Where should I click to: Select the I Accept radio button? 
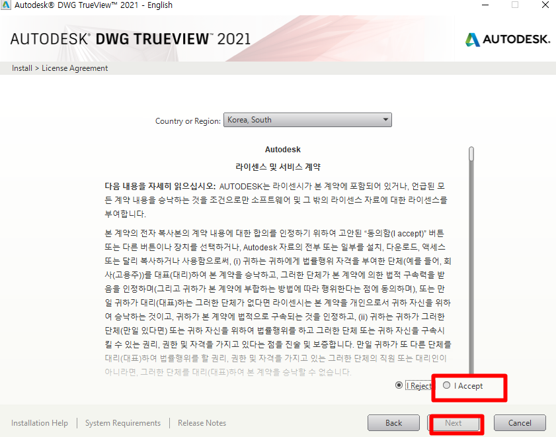446,385
